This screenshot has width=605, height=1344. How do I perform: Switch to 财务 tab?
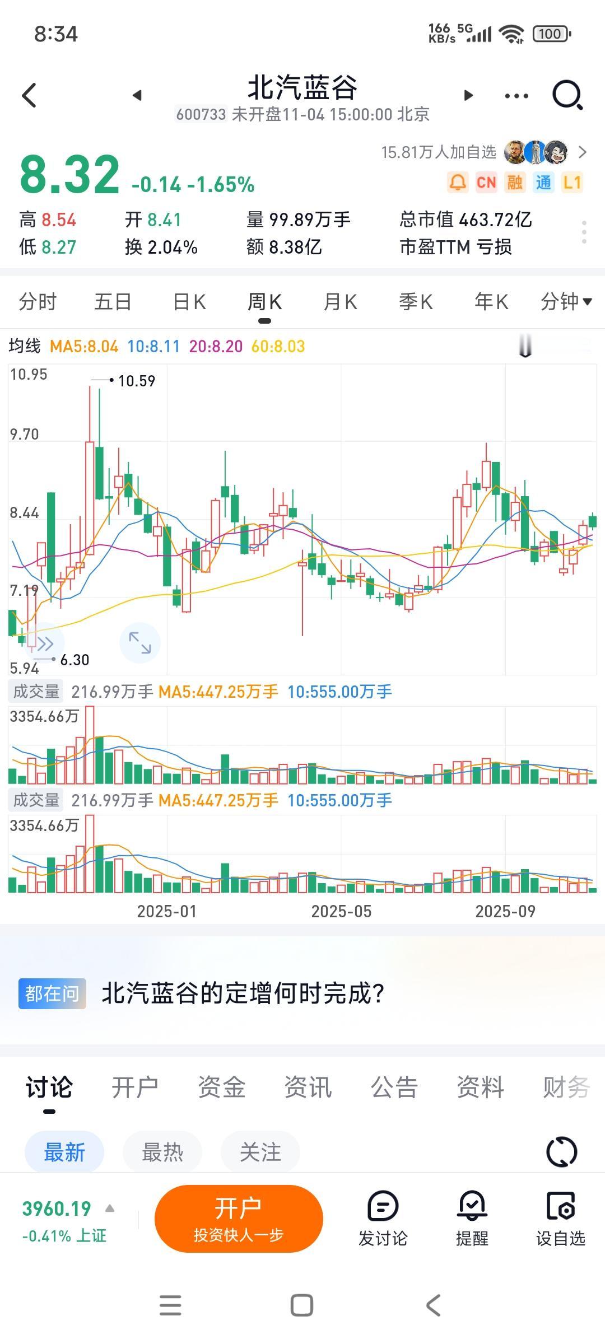(566, 1087)
